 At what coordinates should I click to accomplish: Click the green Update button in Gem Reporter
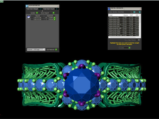37,13
